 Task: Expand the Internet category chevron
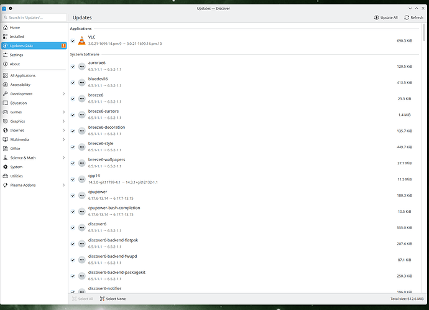tap(63, 130)
